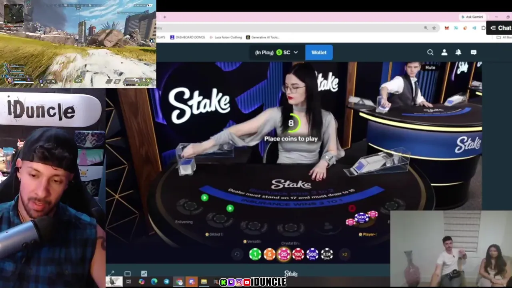
Task: Select the pink 25 chip
Action: [x=284, y=254]
